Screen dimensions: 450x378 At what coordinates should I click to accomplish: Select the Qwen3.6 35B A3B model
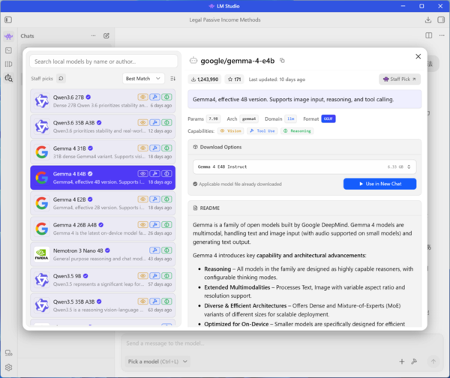pyautogui.click(x=103, y=127)
